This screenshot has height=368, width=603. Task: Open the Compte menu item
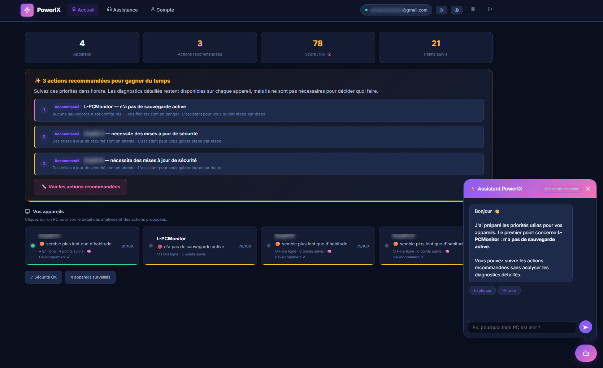click(x=162, y=10)
